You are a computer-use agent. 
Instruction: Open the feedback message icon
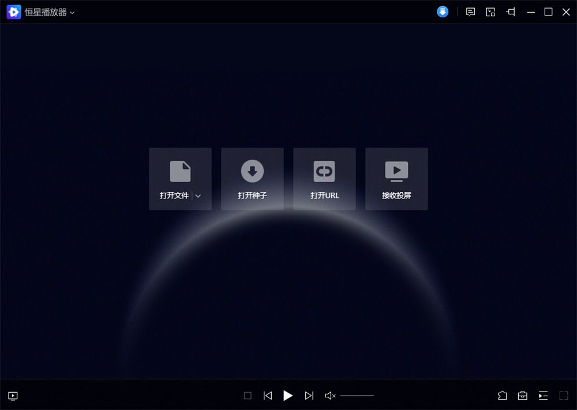471,12
